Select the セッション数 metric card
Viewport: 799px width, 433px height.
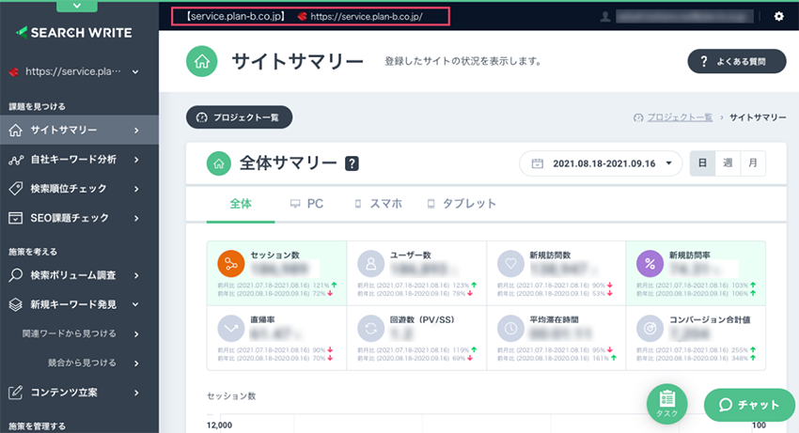(276, 273)
